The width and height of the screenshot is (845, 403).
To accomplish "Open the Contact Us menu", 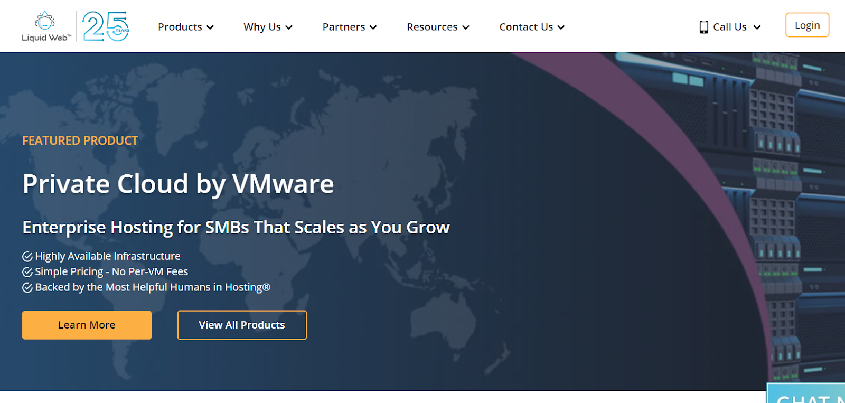I will (x=532, y=27).
